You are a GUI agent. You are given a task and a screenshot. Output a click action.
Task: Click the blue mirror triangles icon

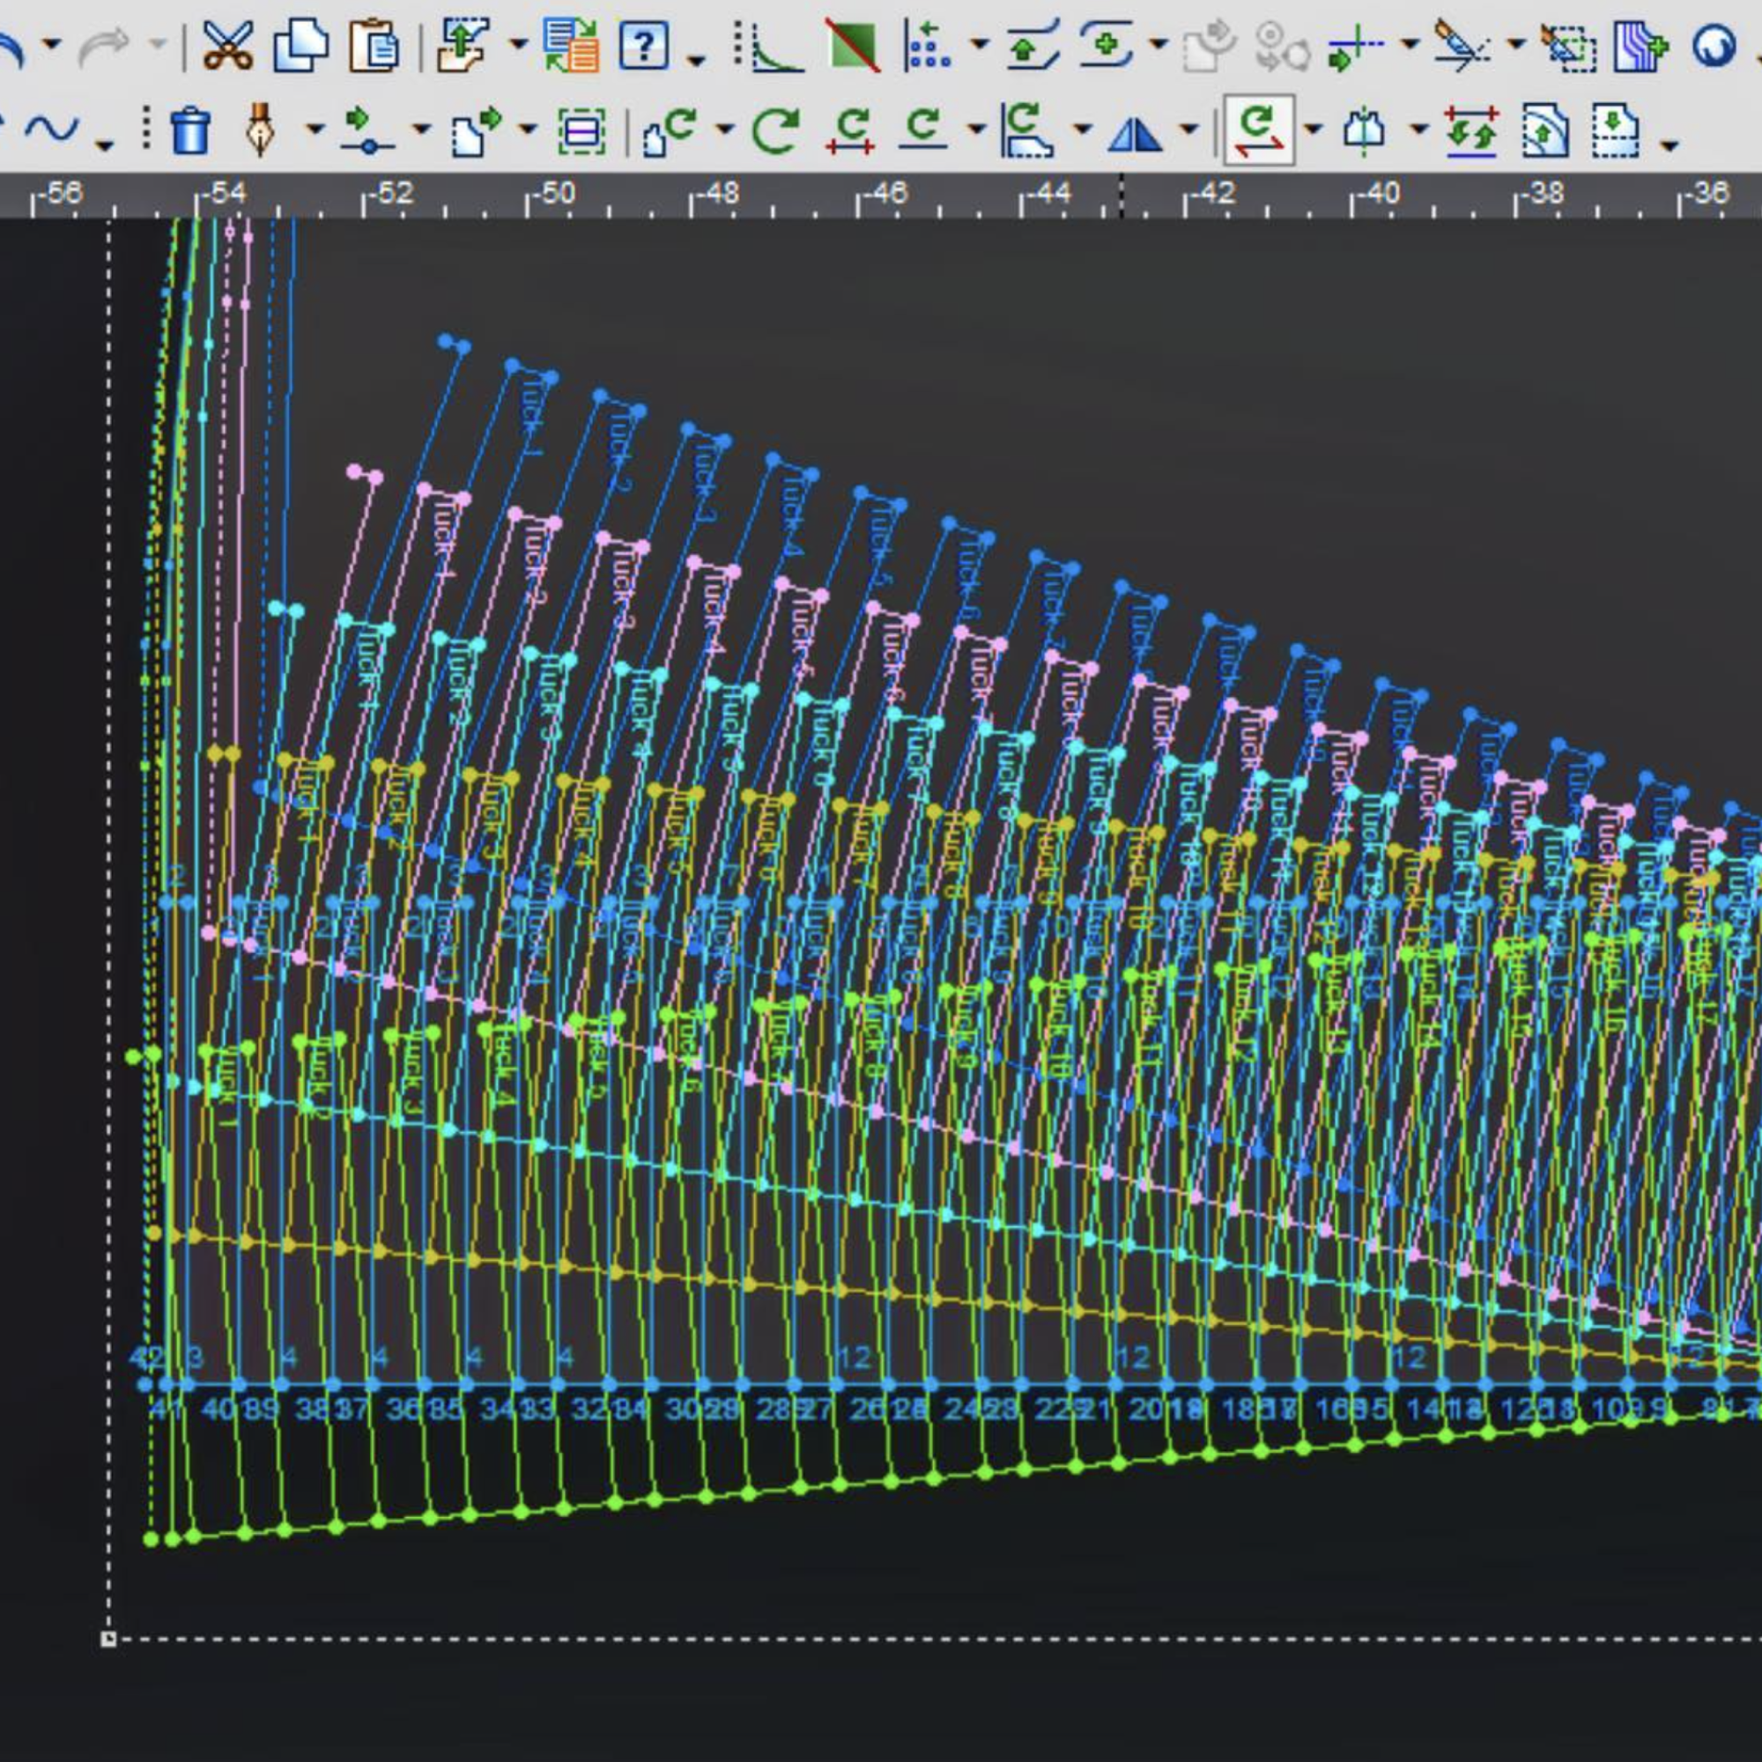click(1136, 134)
